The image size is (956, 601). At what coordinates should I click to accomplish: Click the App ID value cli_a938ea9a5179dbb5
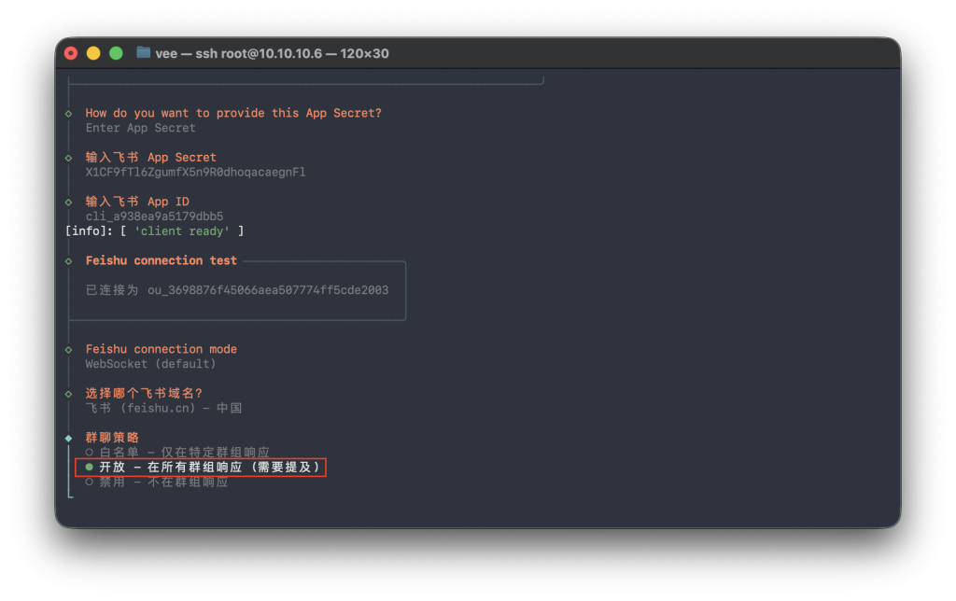(x=154, y=217)
